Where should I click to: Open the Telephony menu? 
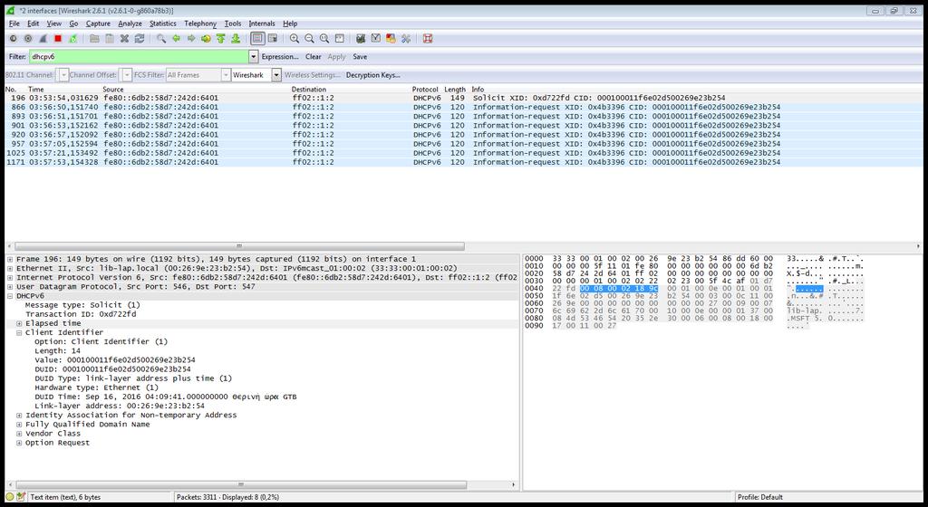(200, 24)
